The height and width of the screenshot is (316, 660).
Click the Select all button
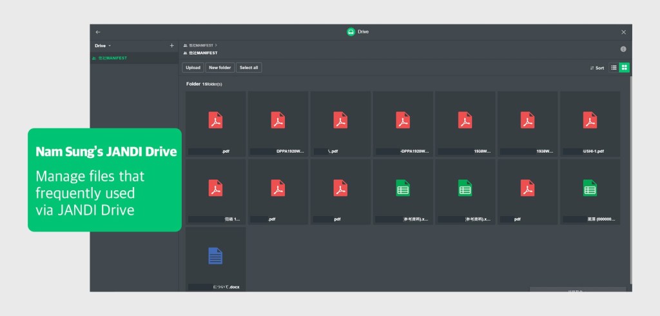click(249, 68)
